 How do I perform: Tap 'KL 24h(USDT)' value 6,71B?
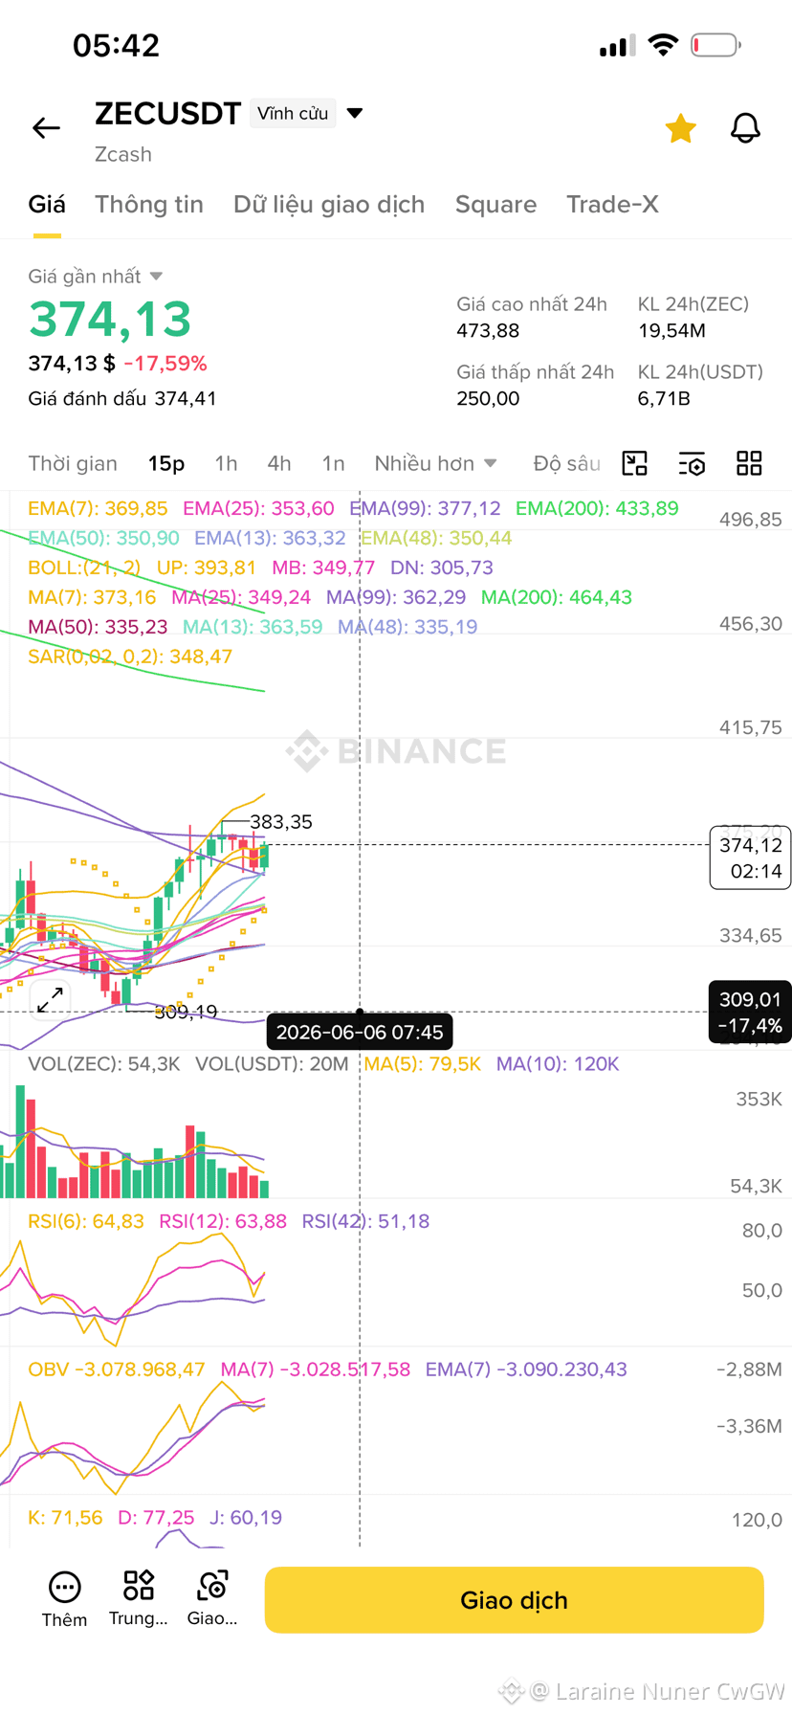coord(664,398)
